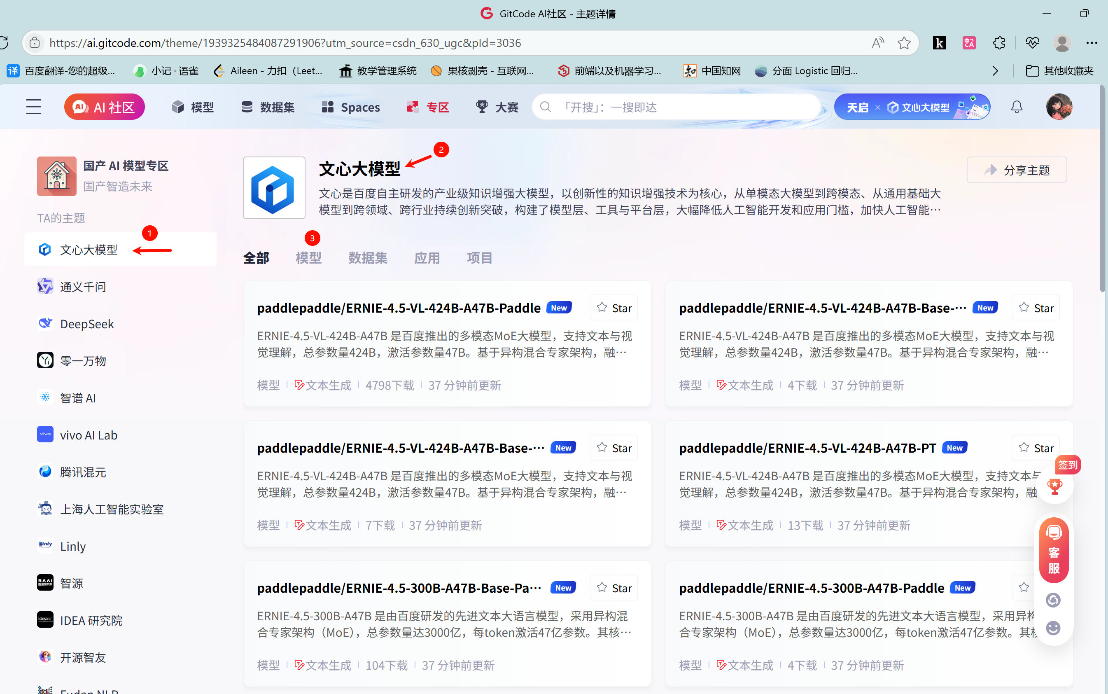Select 零一万物 in the sidebar
The width and height of the screenshot is (1108, 694).
pos(120,361)
